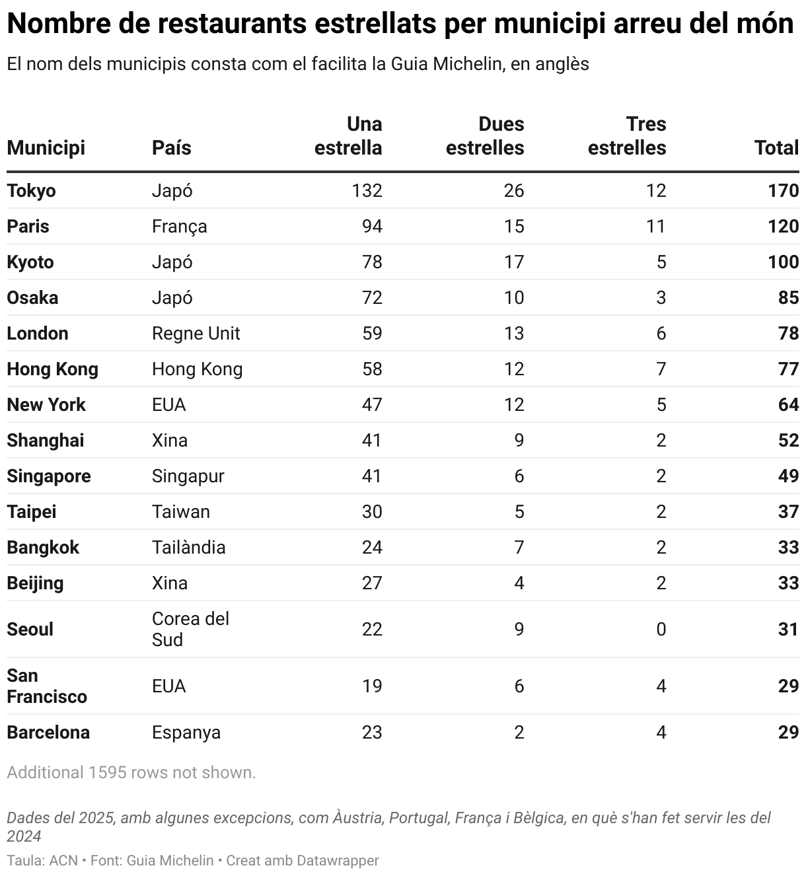Select the Paris municipality cell
This screenshot has width=806, height=876.
(x=28, y=227)
